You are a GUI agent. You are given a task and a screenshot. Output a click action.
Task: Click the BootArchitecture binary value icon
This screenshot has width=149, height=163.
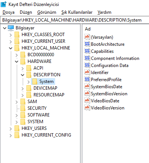point(87,44)
